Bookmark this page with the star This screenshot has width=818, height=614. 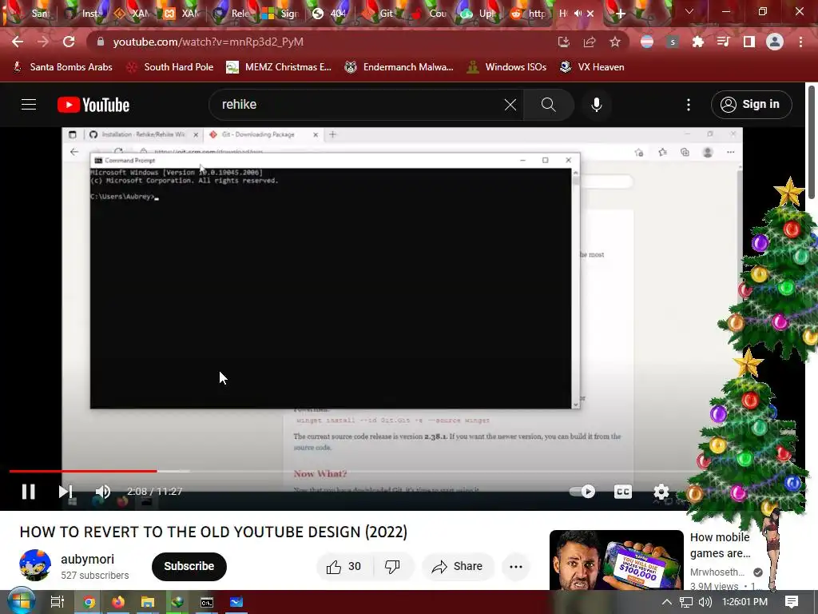pyautogui.click(x=615, y=42)
